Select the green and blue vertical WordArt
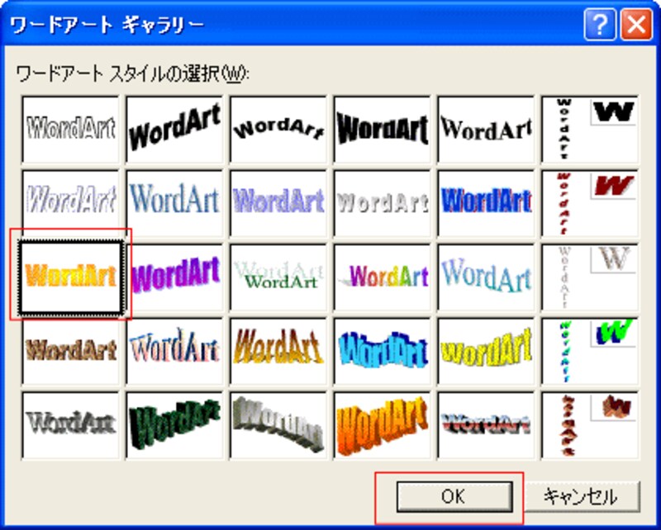The image size is (661, 530). [x=590, y=352]
